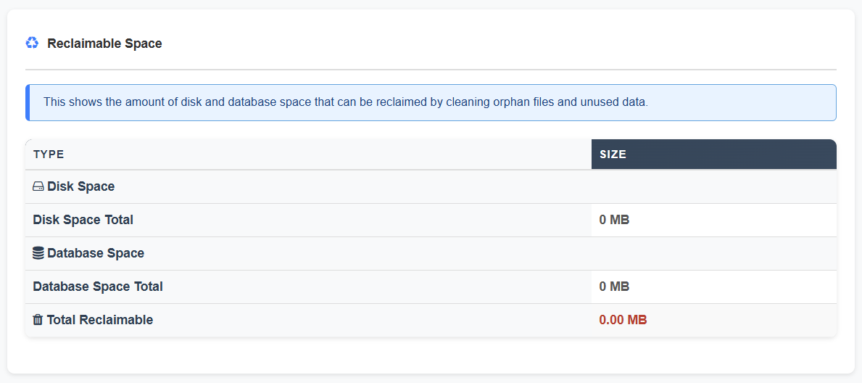Click the Database Space Total 0 MB value
862x383 pixels.
(614, 287)
